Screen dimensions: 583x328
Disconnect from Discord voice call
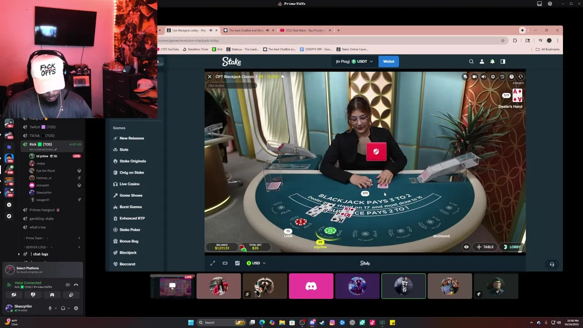pyautogui.click(x=76, y=285)
